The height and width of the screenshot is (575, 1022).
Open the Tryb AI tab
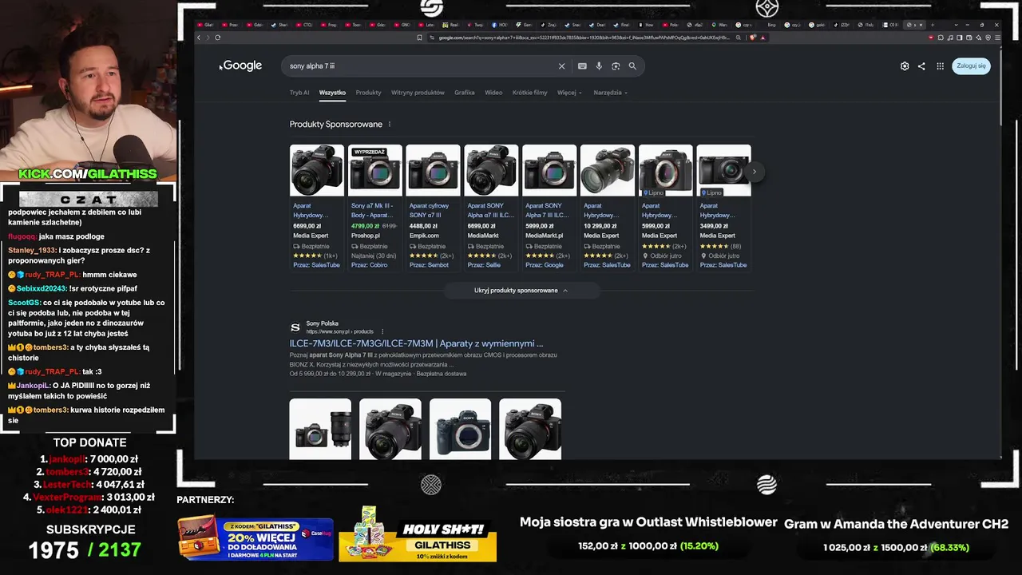click(299, 93)
